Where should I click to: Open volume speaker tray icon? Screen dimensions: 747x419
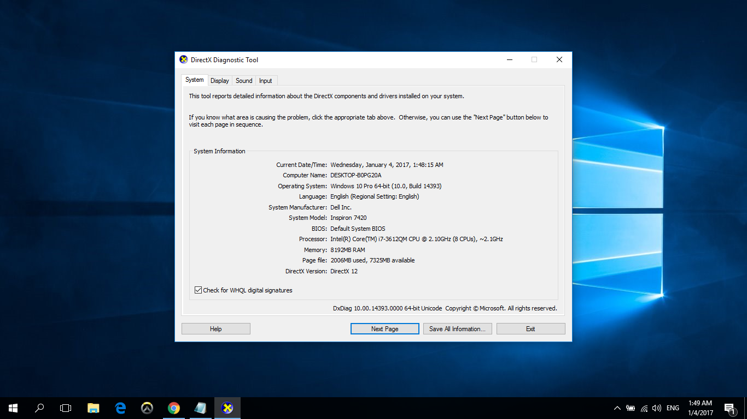pos(657,408)
